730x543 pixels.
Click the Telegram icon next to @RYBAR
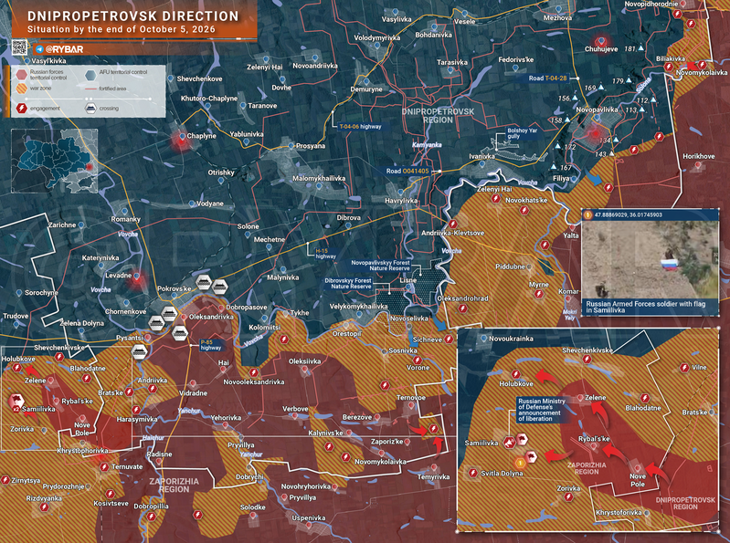click(39, 49)
